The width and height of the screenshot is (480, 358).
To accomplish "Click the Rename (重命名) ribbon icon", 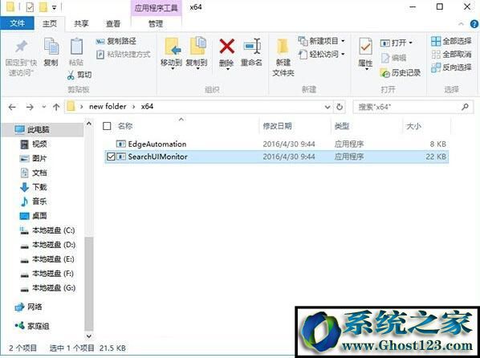I will pyautogui.click(x=252, y=47).
